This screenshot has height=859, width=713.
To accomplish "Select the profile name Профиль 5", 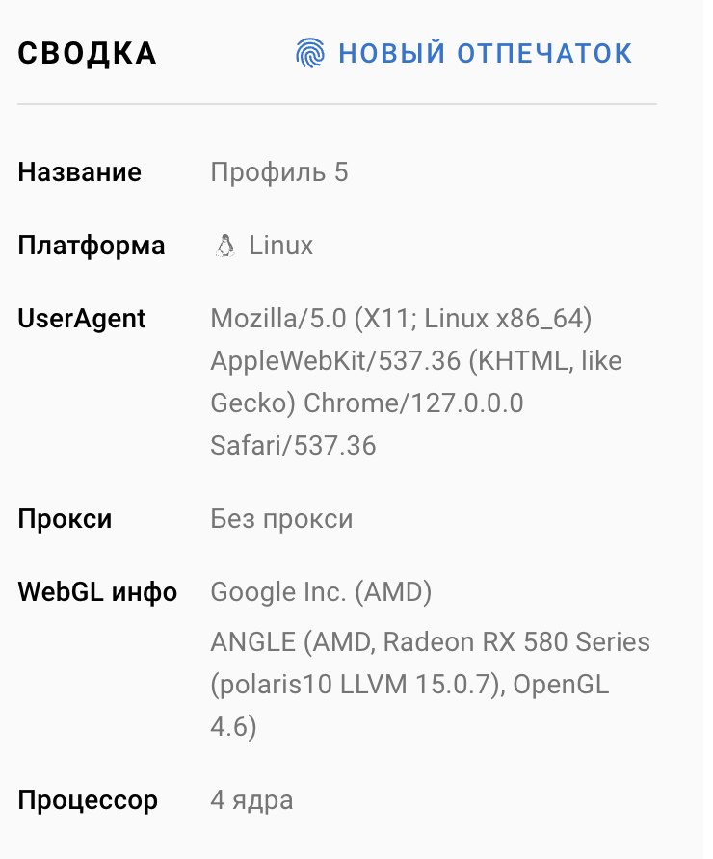I will [x=279, y=172].
